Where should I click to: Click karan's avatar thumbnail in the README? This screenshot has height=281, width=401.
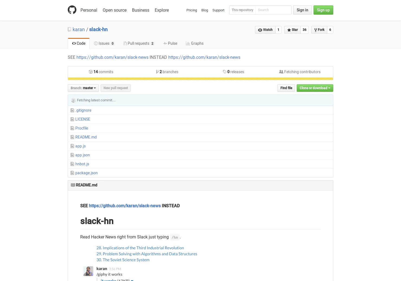88,271
